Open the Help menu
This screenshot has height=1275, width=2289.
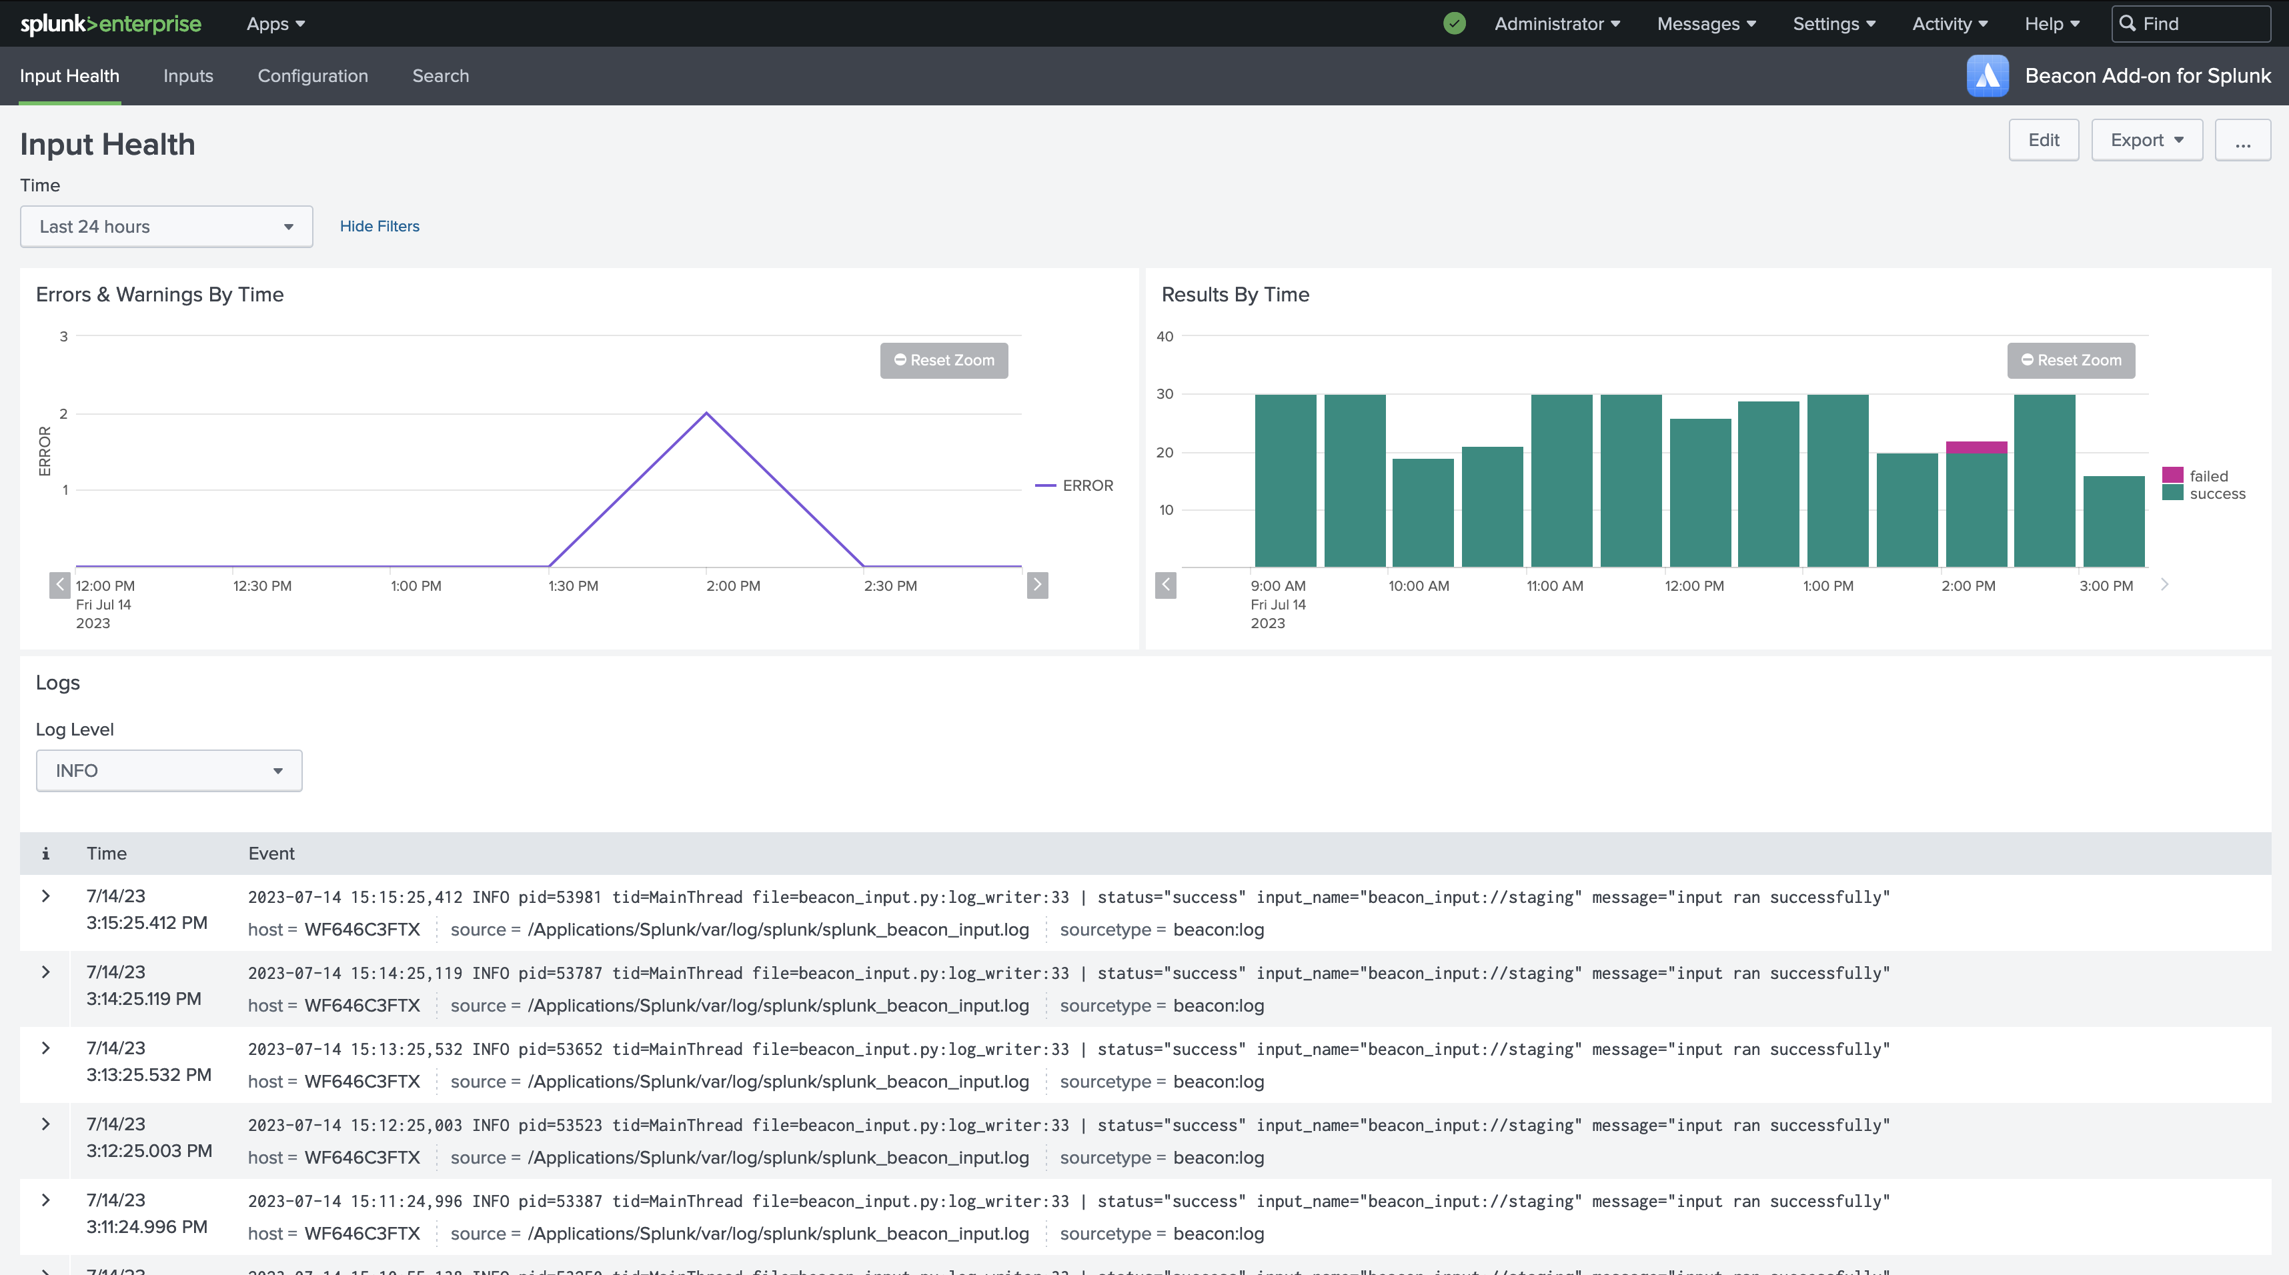(2052, 24)
